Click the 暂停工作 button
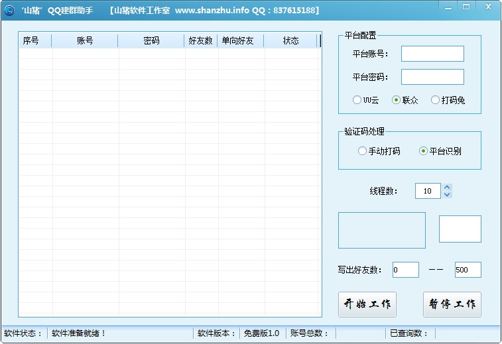This screenshot has height=344, width=502. point(452,304)
